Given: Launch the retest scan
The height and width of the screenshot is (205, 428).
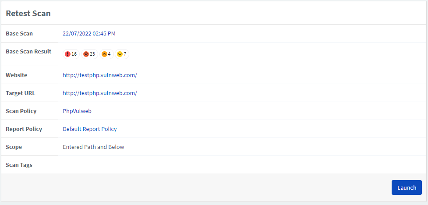Looking at the screenshot, I should (407, 187).
